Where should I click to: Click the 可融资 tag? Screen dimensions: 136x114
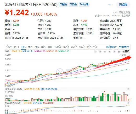coord(63,4)
